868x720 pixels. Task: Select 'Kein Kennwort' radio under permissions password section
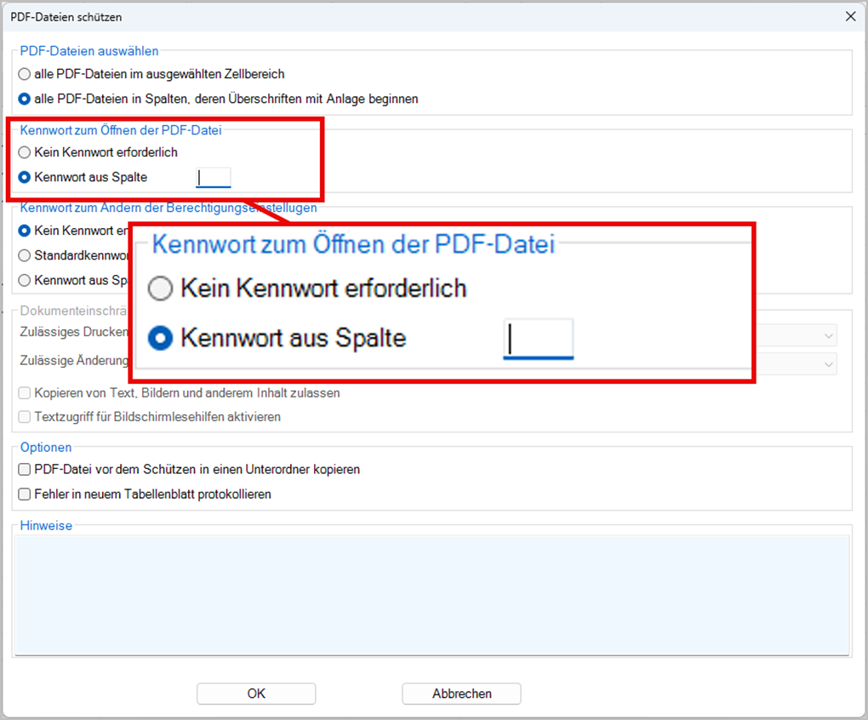[25, 231]
